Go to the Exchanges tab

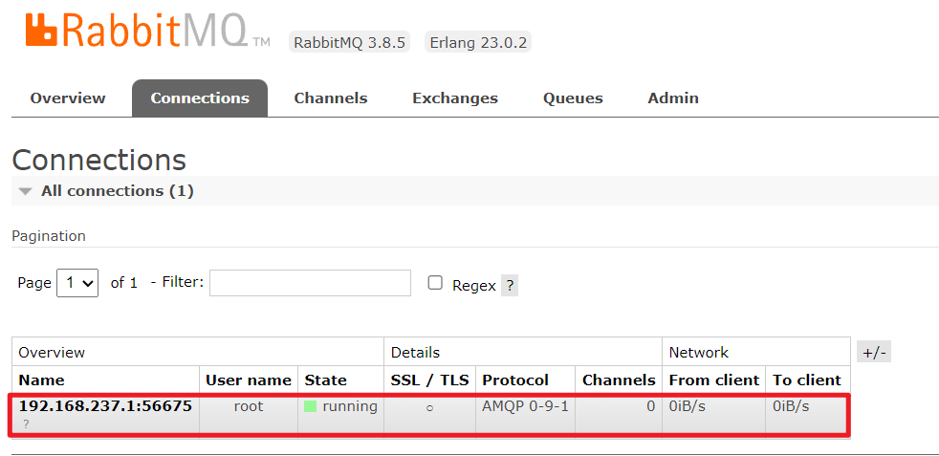[455, 98]
